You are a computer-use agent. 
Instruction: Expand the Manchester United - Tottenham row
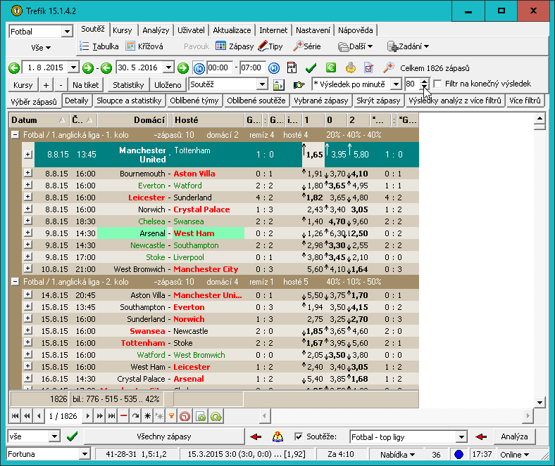(28, 155)
